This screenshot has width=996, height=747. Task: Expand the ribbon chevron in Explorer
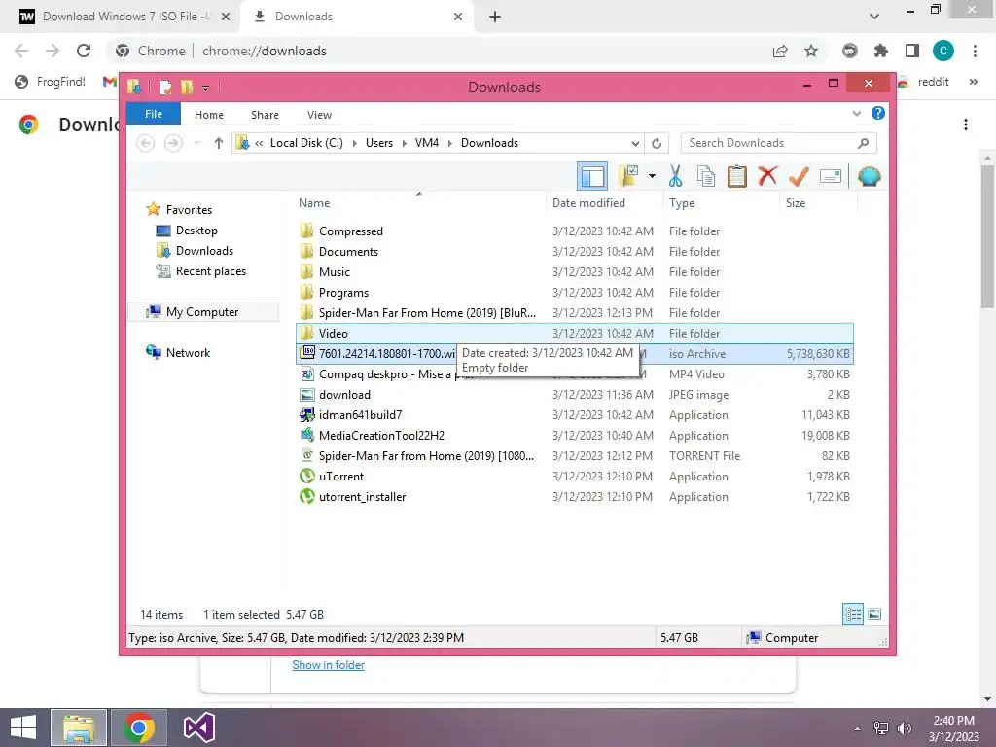pos(856,113)
